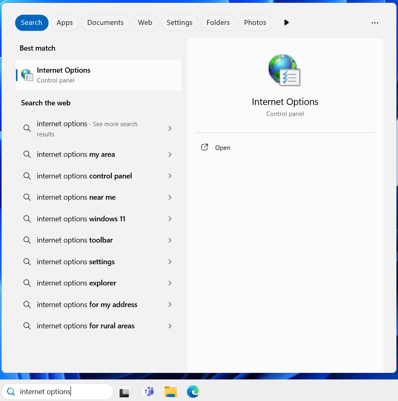Show more filter tabs with the arrow
The image size is (398, 401).
[286, 22]
